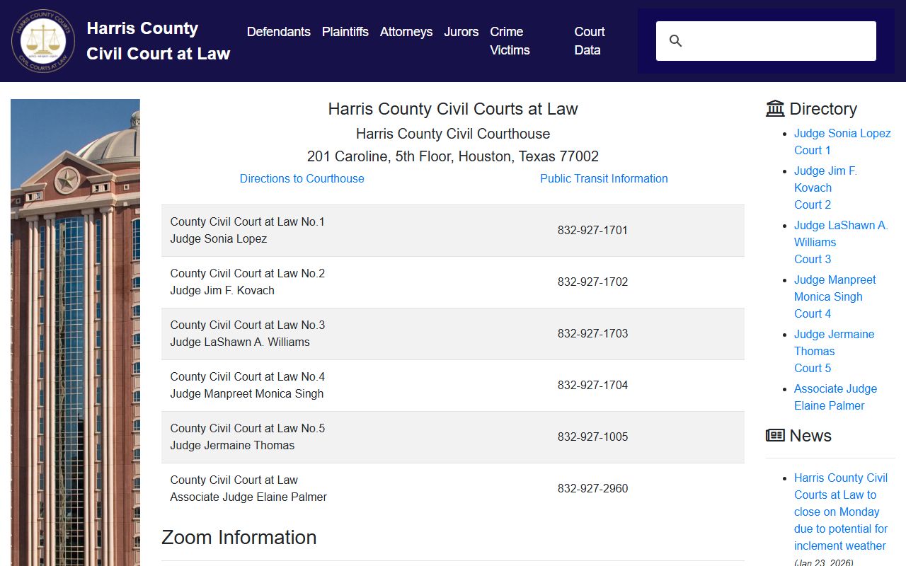This screenshot has width=906, height=566.
Task: Select phone number 832-927-1704
Action: click(x=592, y=385)
